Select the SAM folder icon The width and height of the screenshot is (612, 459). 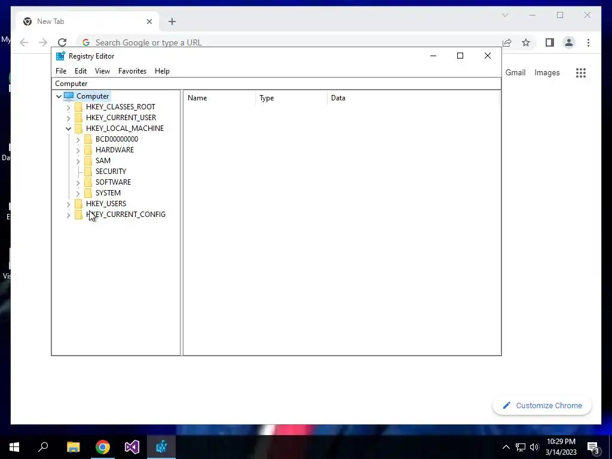[x=88, y=160]
